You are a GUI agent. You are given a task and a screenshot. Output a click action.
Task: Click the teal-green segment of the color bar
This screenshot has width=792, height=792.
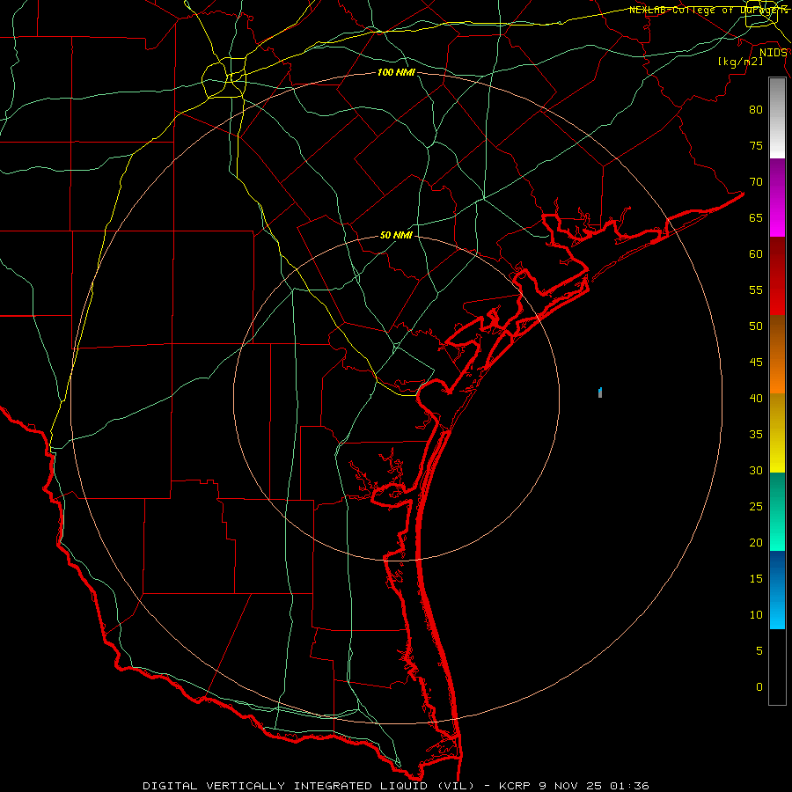[x=777, y=511]
